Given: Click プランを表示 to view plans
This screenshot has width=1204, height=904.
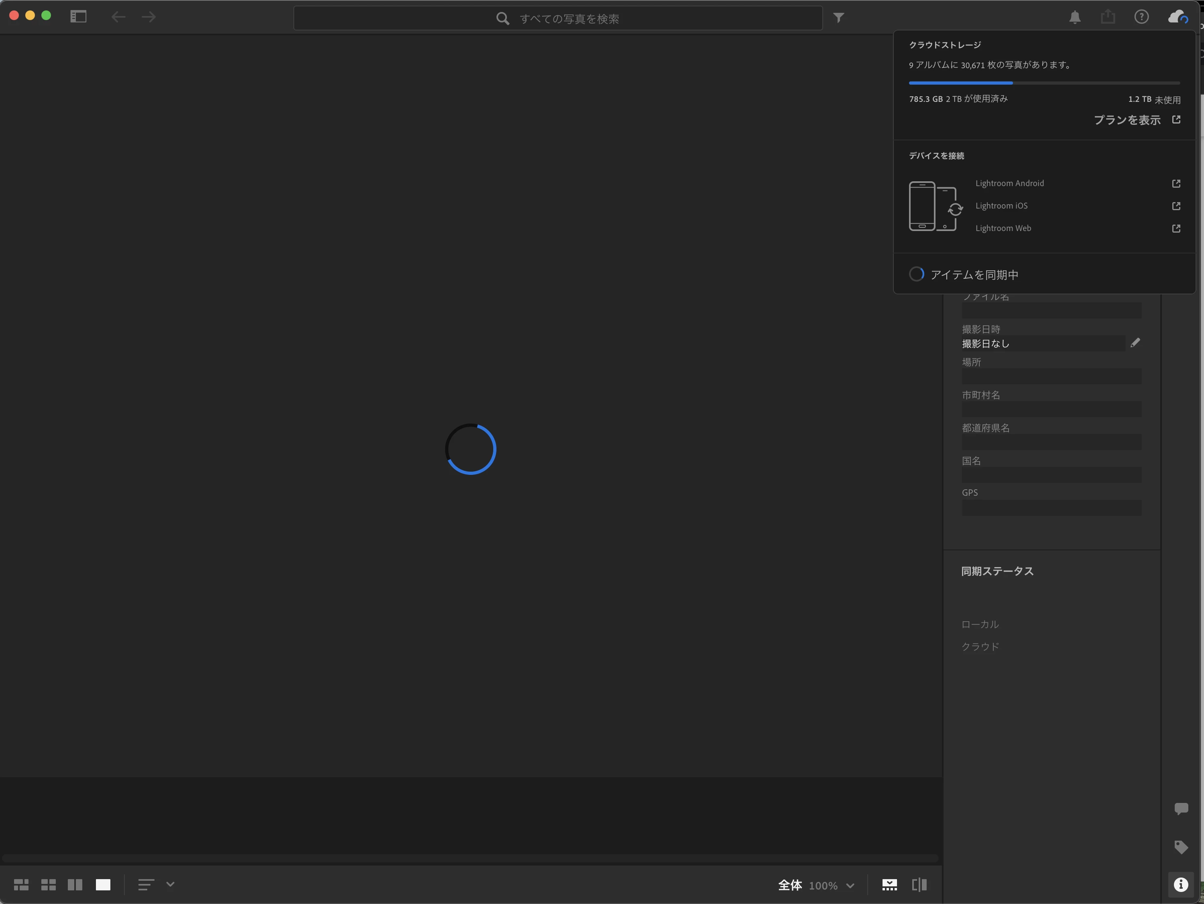Looking at the screenshot, I should tap(1127, 120).
